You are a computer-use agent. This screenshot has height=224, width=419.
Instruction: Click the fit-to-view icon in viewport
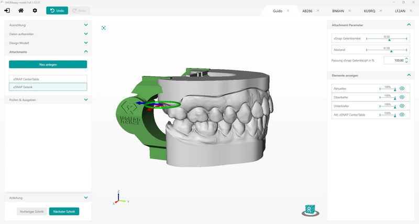(104, 28)
